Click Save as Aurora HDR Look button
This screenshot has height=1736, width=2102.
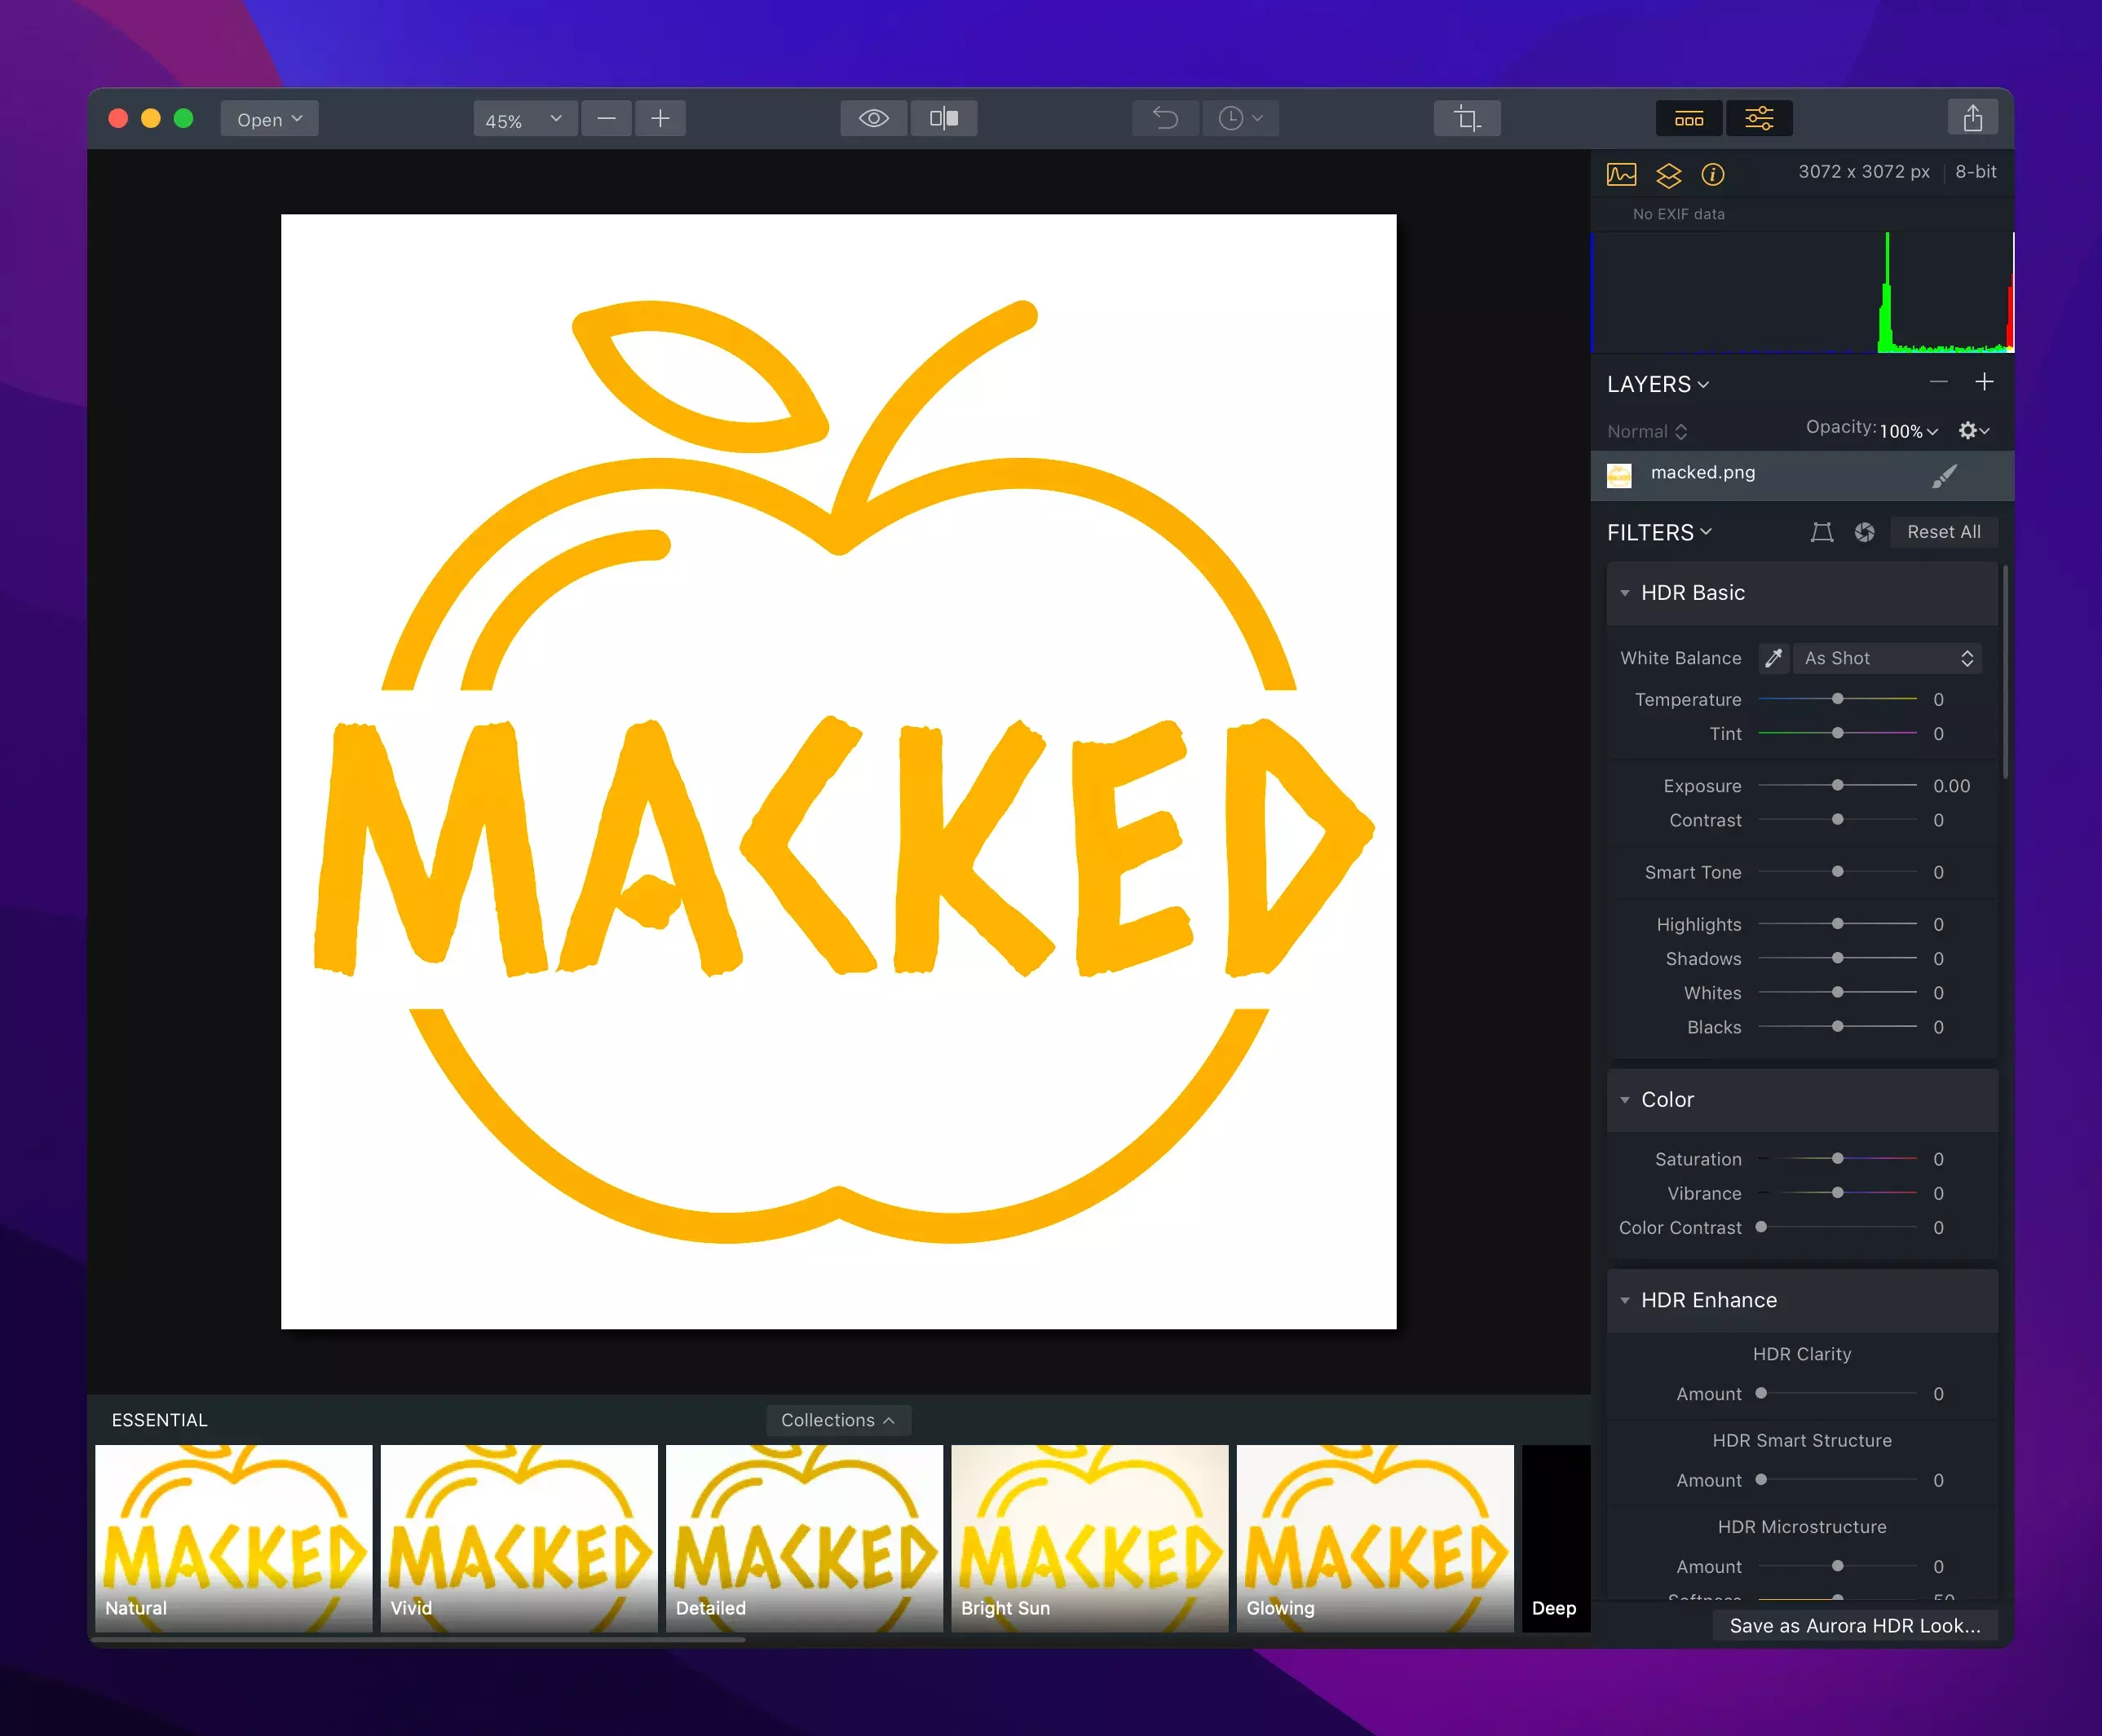click(x=1854, y=1625)
